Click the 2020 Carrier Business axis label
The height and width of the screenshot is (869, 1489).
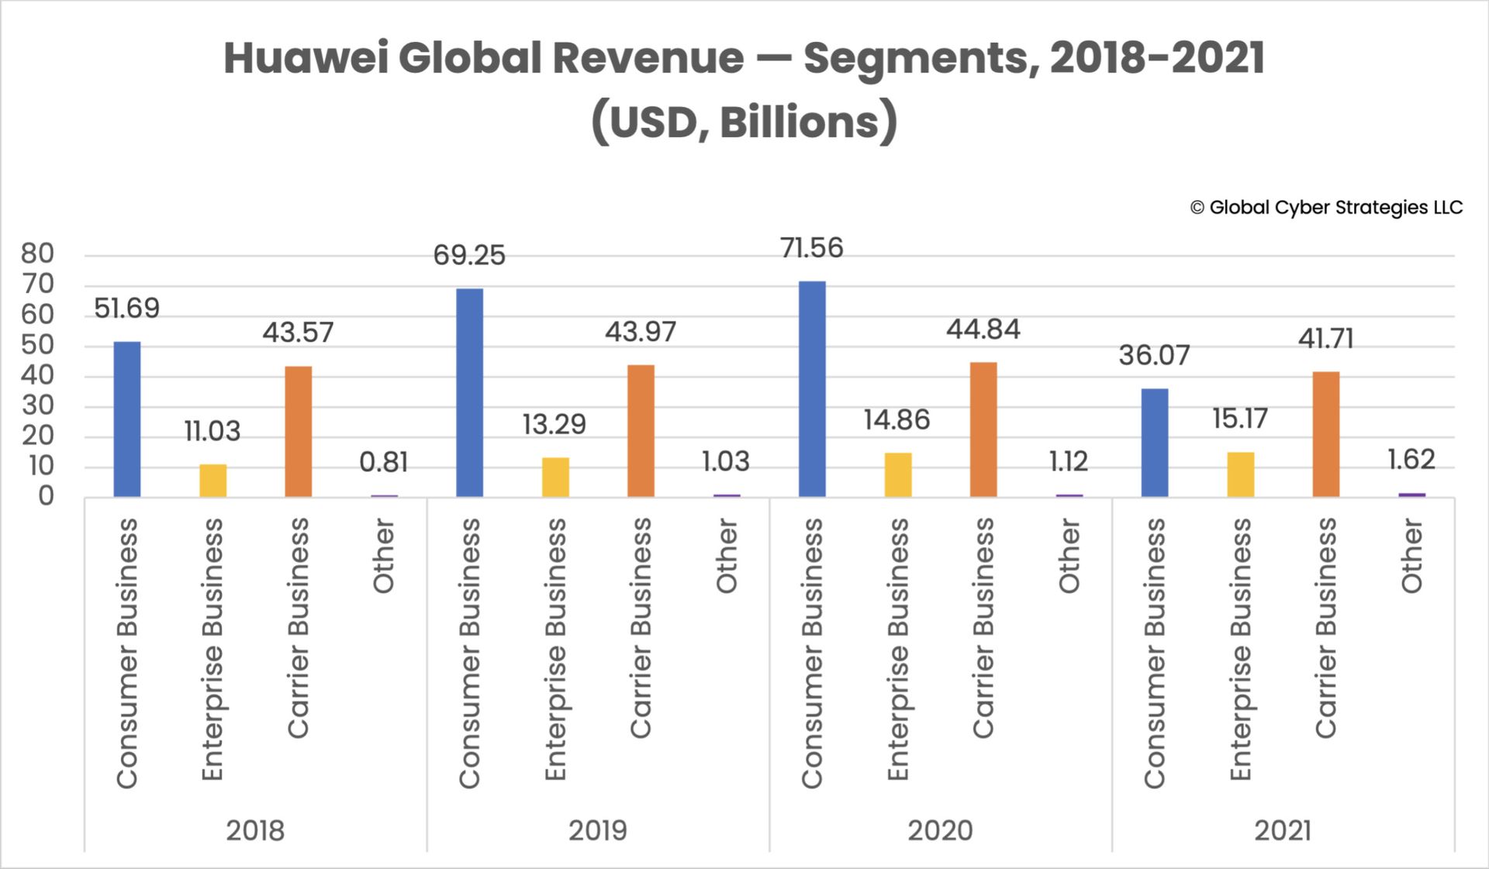point(983,628)
